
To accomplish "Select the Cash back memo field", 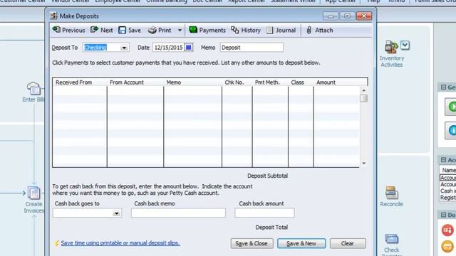I will (x=178, y=213).
